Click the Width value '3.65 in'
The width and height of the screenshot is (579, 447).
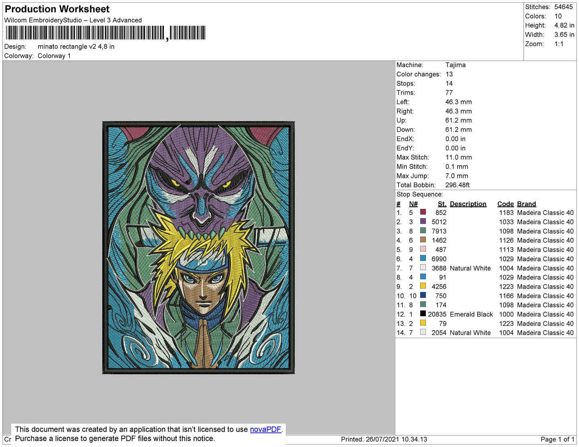point(564,35)
